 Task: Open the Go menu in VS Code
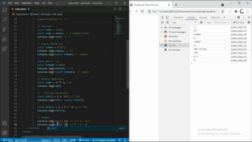point(44,3)
